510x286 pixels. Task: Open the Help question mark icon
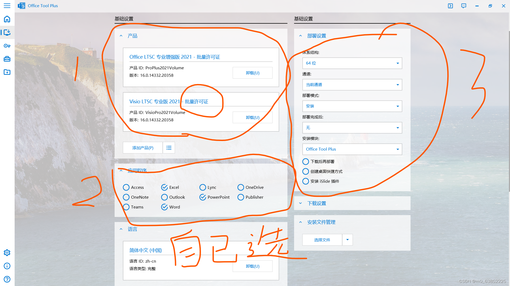point(7,279)
